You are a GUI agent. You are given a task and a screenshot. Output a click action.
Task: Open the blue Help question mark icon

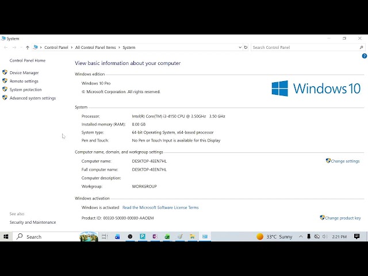(x=365, y=56)
